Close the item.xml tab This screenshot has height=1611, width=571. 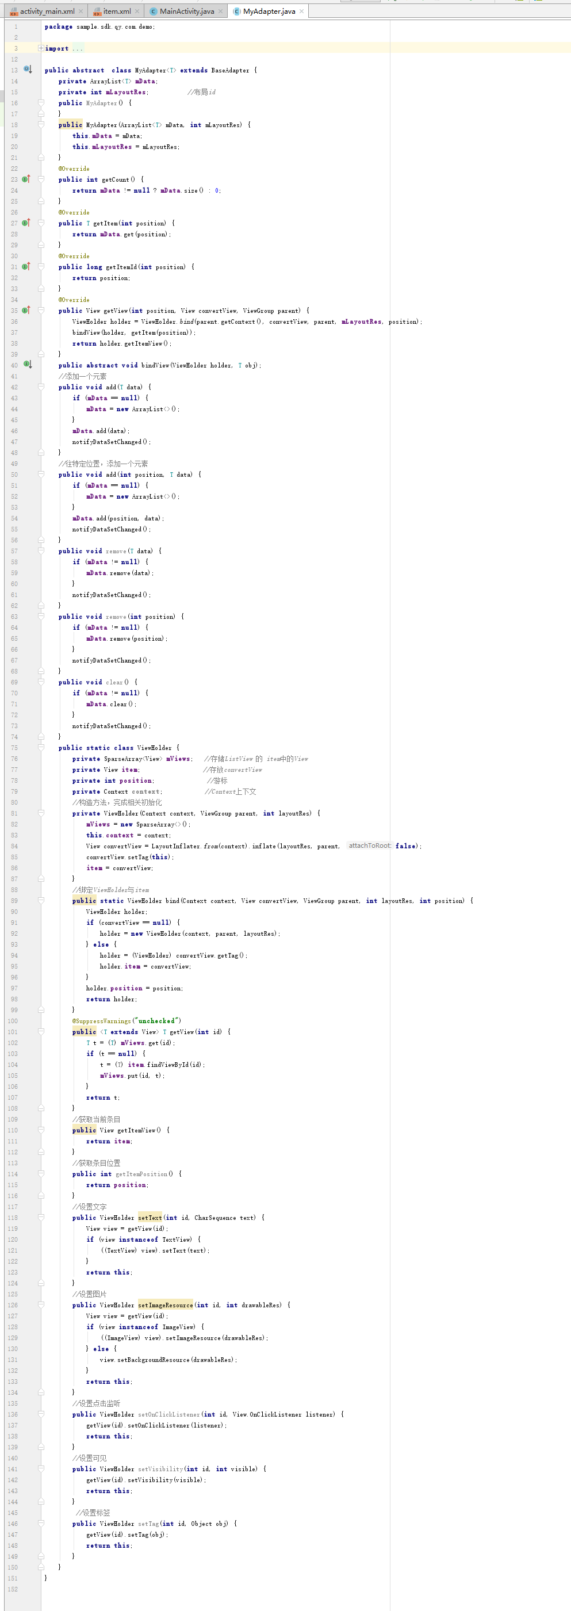pyautogui.click(x=137, y=12)
